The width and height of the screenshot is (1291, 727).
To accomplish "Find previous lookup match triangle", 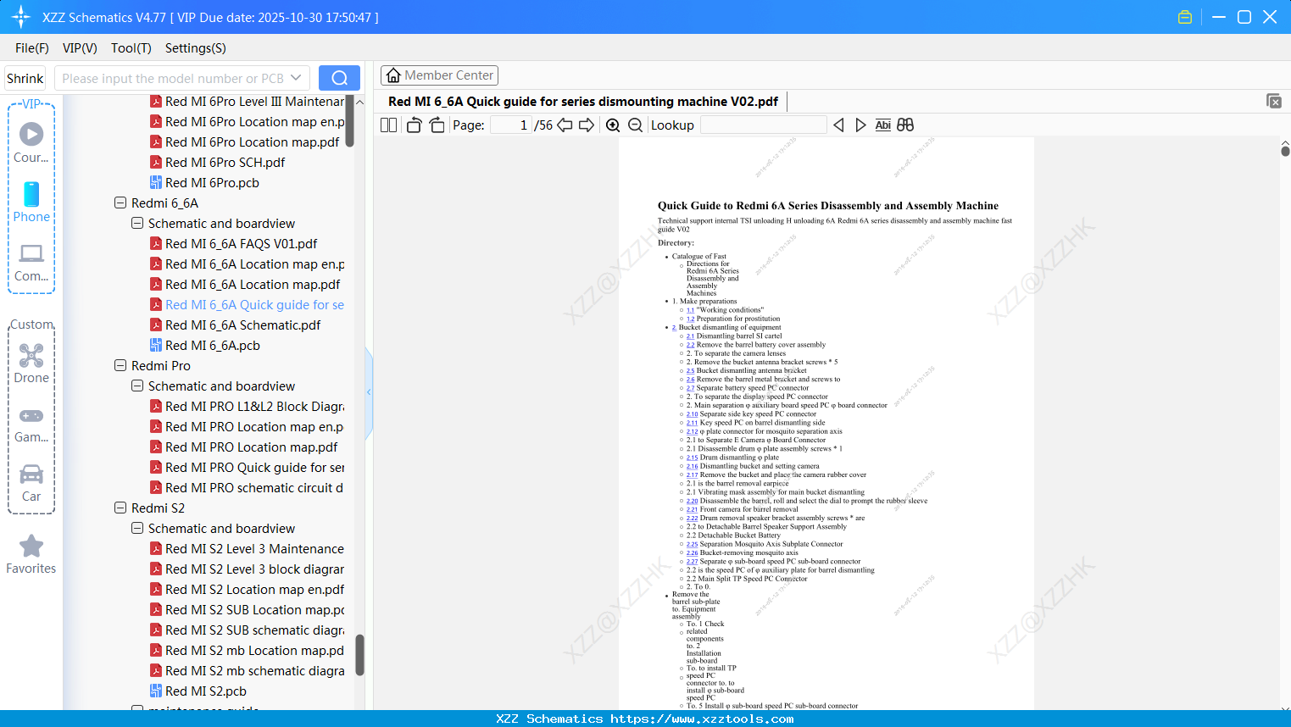I will [x=838, y=125].
